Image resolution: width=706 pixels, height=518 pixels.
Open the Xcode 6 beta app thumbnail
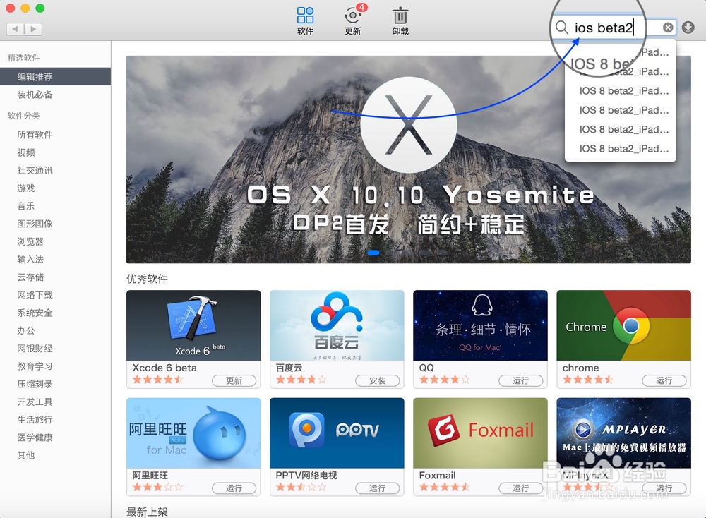click(193, 325)
